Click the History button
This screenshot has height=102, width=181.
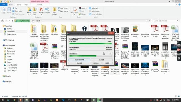pos(83,14)
